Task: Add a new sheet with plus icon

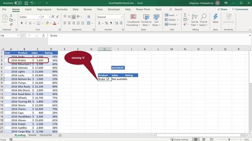Action: 60,135
